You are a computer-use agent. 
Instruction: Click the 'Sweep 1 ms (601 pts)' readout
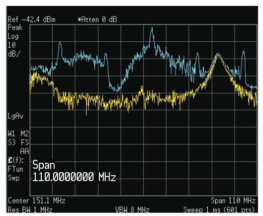click(x=219, y=210)
